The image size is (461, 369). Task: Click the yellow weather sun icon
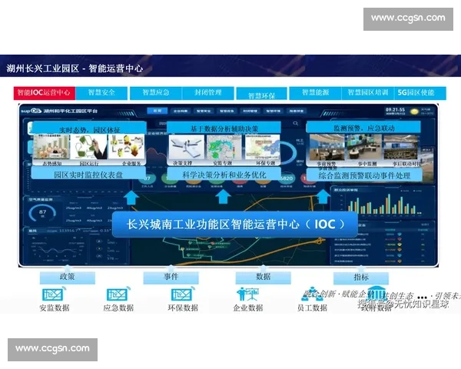(x=414, y=111)
